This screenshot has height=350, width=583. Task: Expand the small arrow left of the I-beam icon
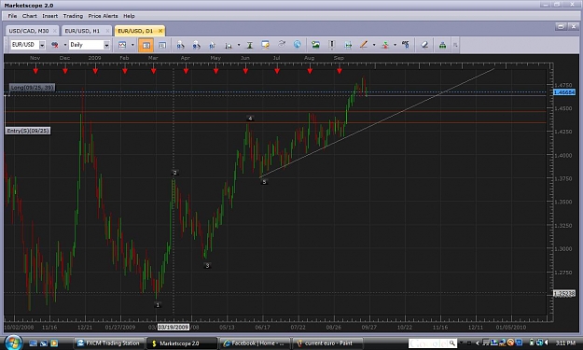pos(239,45)
